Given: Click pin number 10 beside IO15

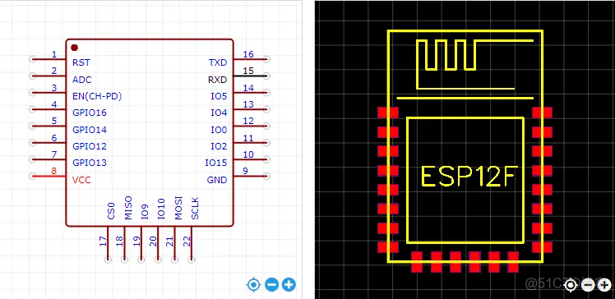Looking at the screenshot, I should click(x=248, y=154).
